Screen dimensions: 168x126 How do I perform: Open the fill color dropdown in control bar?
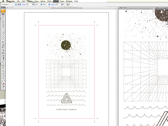[15, 4]
